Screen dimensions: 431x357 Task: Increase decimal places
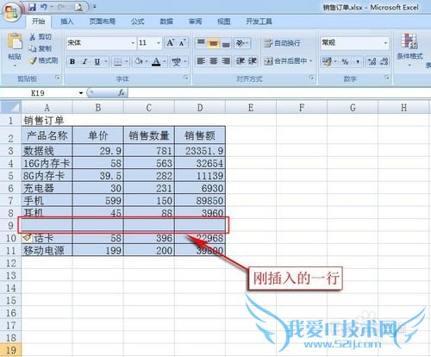tap(372, 61)
